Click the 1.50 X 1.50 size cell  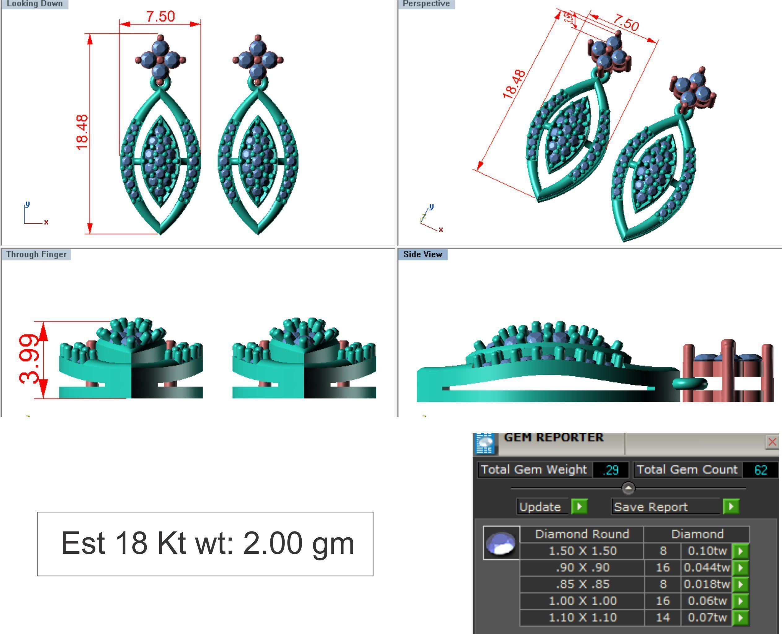click(x=582, y=551)
